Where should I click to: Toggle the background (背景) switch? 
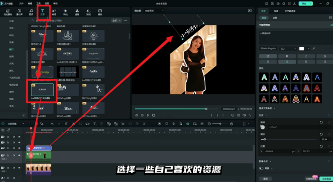click(x=261, y=168)
